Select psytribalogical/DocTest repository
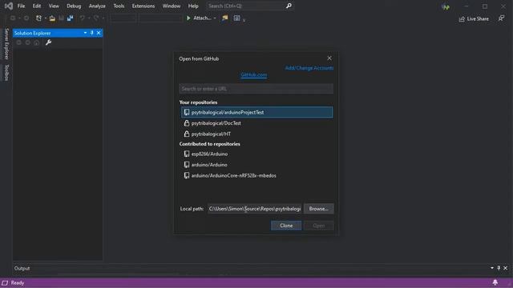Screen dimensions: 513x288 tap(256, 123)
